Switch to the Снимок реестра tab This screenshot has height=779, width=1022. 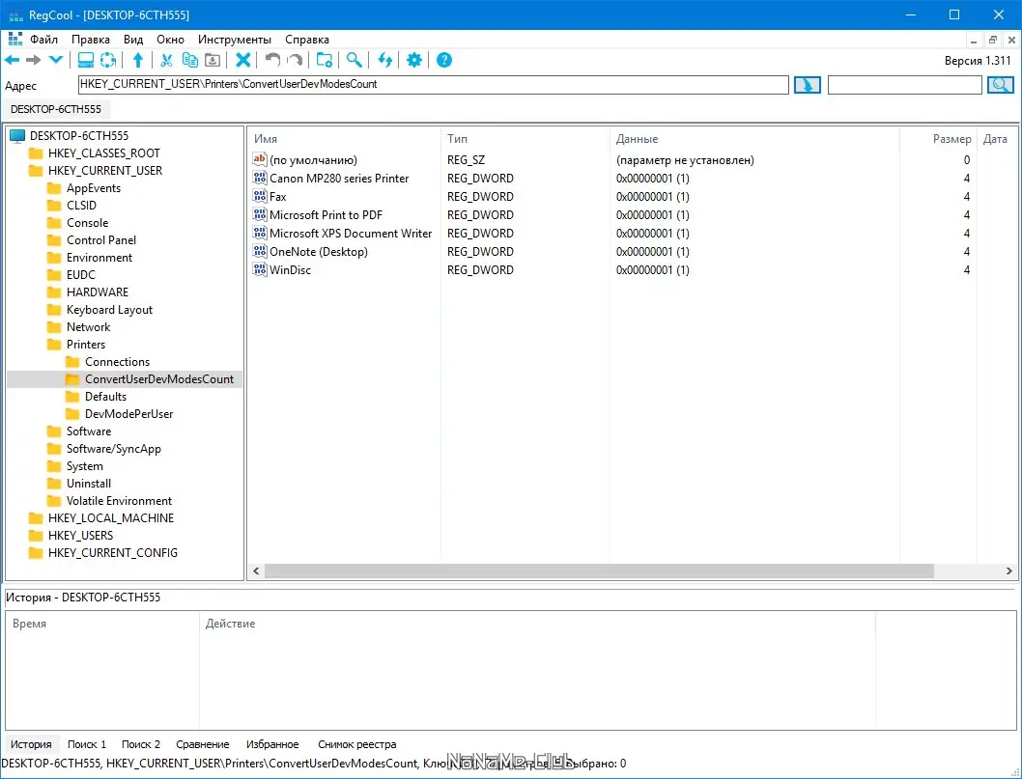pyautogui.click(x=357, y=744)
